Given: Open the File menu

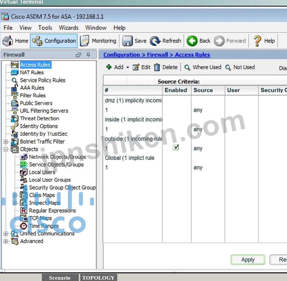Looking at the screenshot, I should (8, 28).
